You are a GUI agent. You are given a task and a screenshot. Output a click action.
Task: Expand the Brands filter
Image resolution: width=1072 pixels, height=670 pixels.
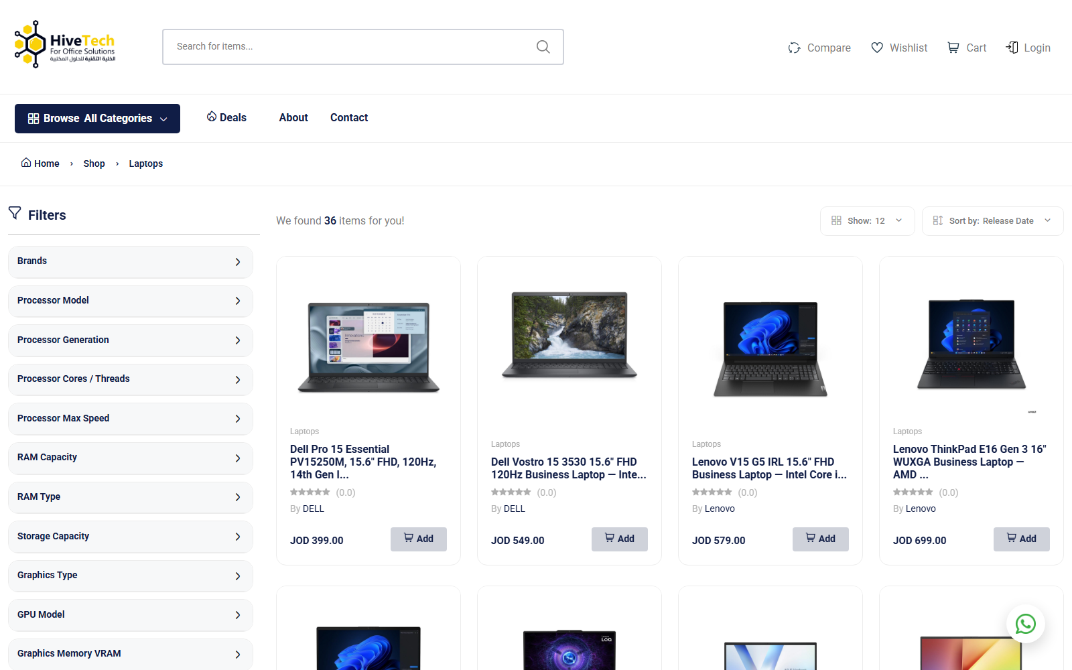point(131,261)
